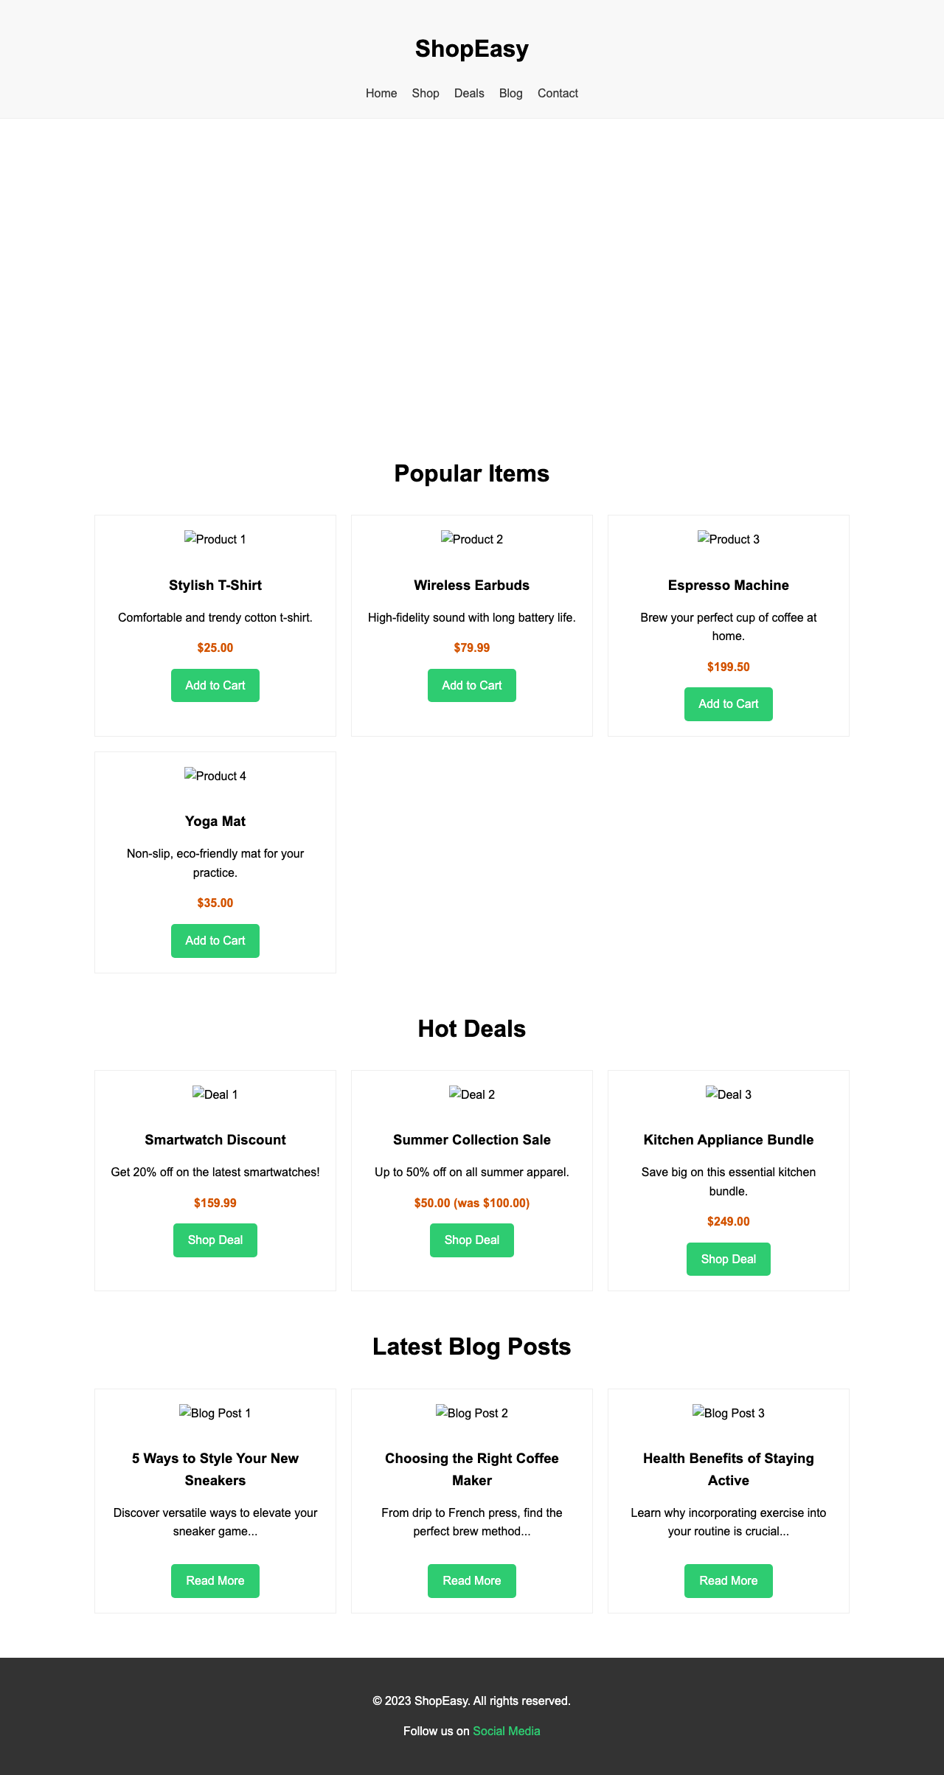Add the Stylish T-Shirt to cart
Screen dimensions: 944x1775
coord(215,685)
